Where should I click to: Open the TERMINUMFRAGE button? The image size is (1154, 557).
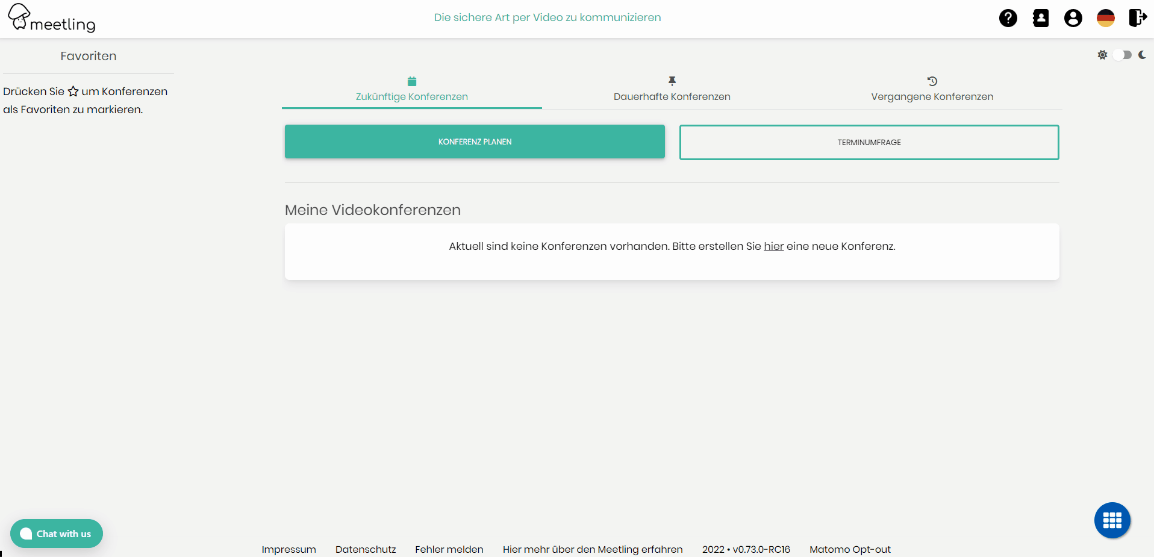click(x=869, y=142)
